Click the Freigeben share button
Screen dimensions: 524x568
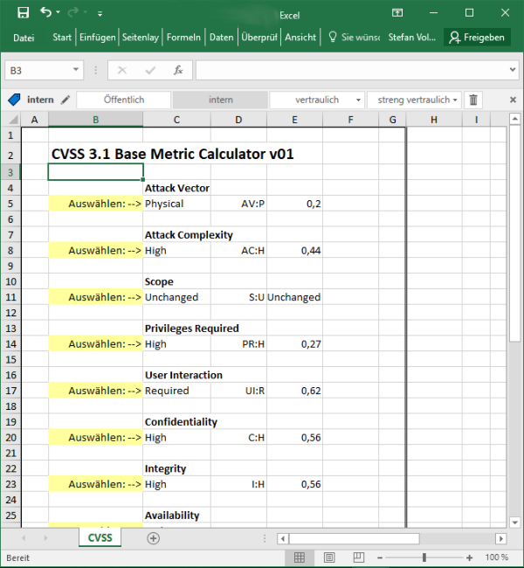click(x=477, y=38)
